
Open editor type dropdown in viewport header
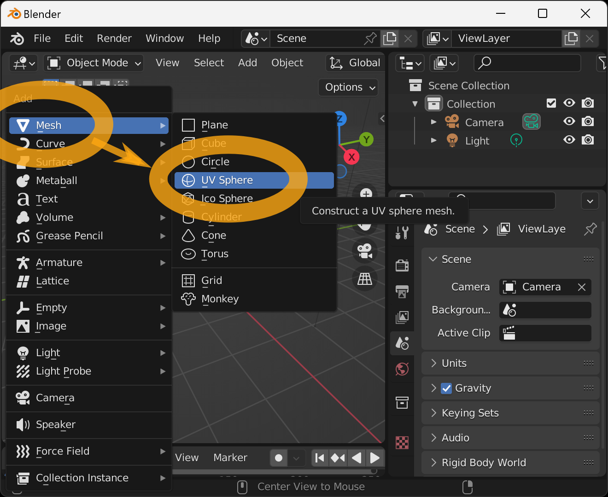23,63
